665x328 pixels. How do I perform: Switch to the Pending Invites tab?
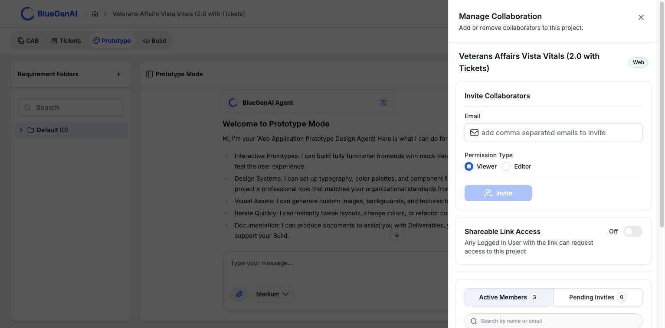click(598, 297)
